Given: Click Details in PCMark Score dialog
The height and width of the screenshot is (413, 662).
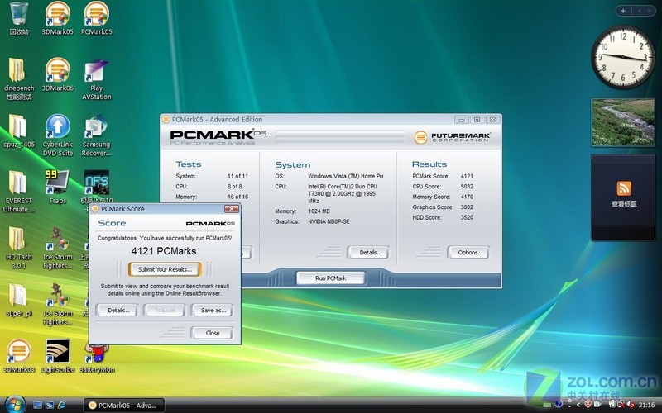Looking at the screenshot, I should (118, 311).
